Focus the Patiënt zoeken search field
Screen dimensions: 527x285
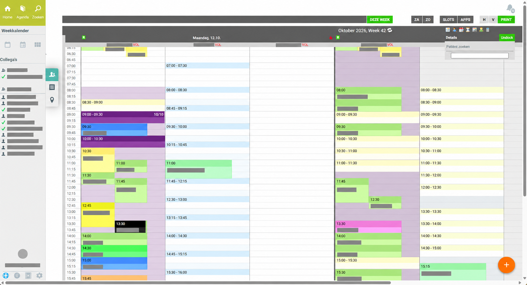(x=480, y=56)
